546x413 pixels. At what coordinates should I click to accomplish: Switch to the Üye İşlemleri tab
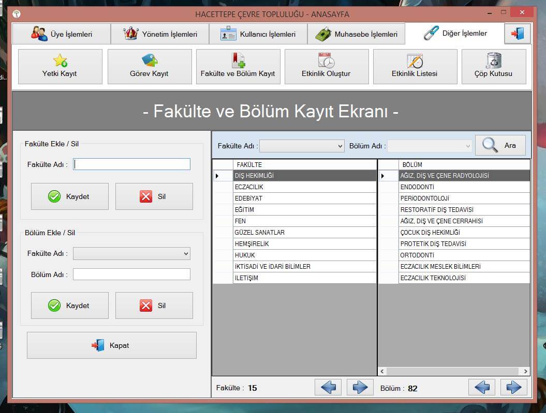[x=61, y=34]
